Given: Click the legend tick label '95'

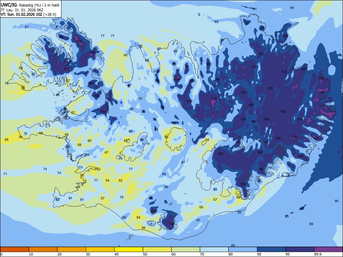Looking at the screenshot, I should [x=288, y=254].
